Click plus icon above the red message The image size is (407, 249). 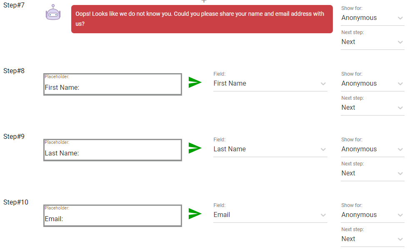(204, 1)
